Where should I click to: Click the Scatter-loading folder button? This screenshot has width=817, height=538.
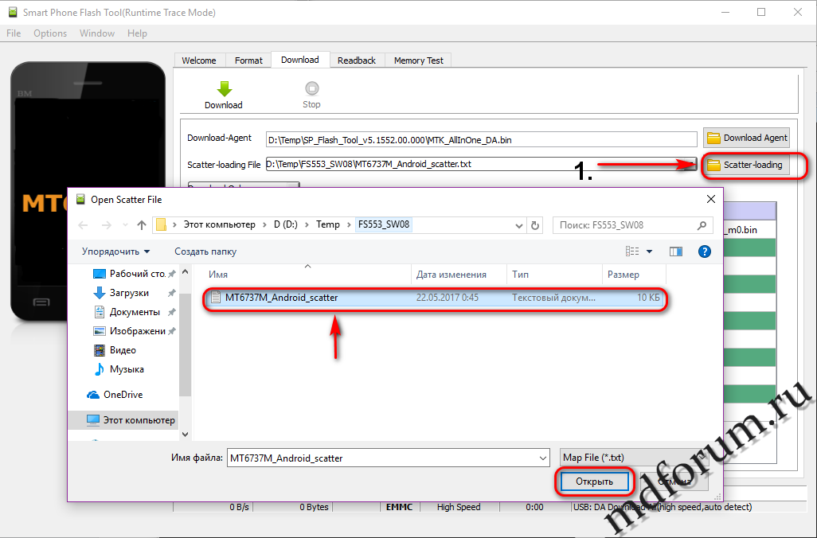coord(745,165)
